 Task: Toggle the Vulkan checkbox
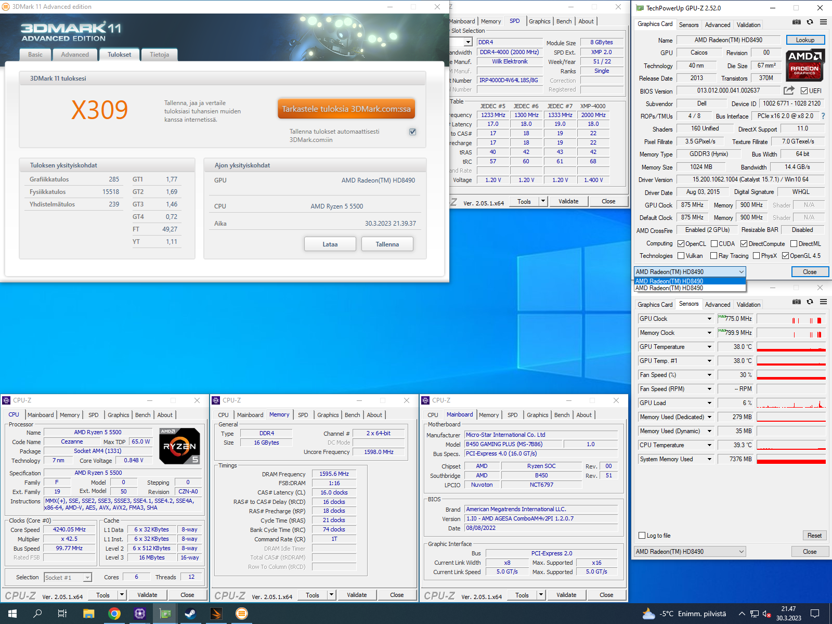(x=681, y=256)
